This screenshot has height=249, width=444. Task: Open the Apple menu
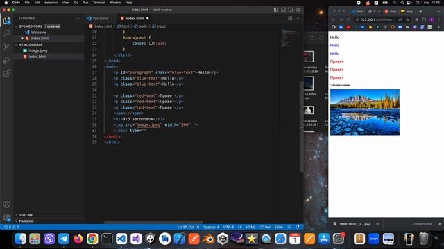click(6, 3)
